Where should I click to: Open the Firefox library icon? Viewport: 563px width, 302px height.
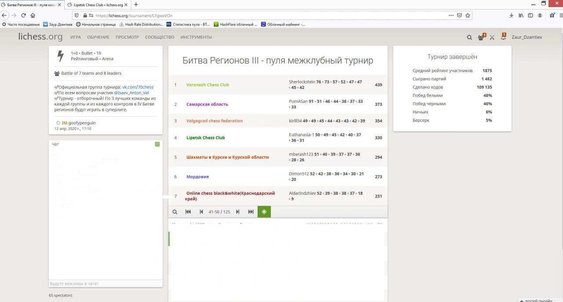tap(521, 15)
